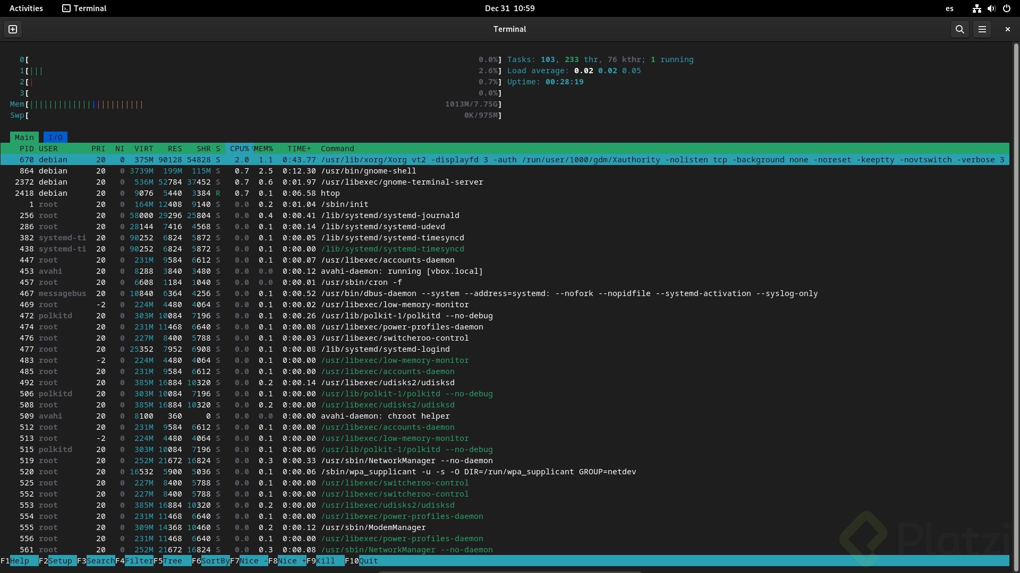Click the terminal vertical scrollbar
This screenshot has width=1020, height=573.
pos(1016,307)
